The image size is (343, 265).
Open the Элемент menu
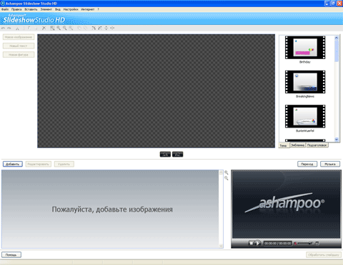46,9
